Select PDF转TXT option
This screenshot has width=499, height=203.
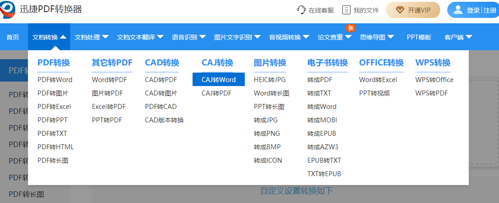(x=52, y=134)
